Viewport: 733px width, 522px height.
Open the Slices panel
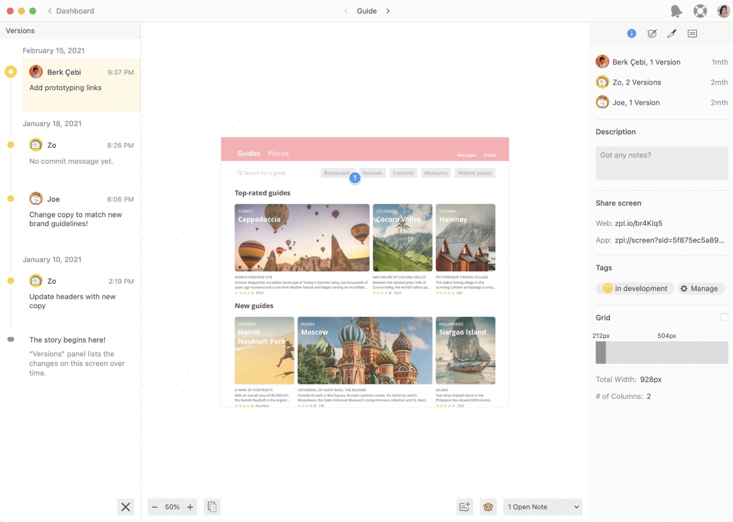pyautogui.click(x=672, y=33)
